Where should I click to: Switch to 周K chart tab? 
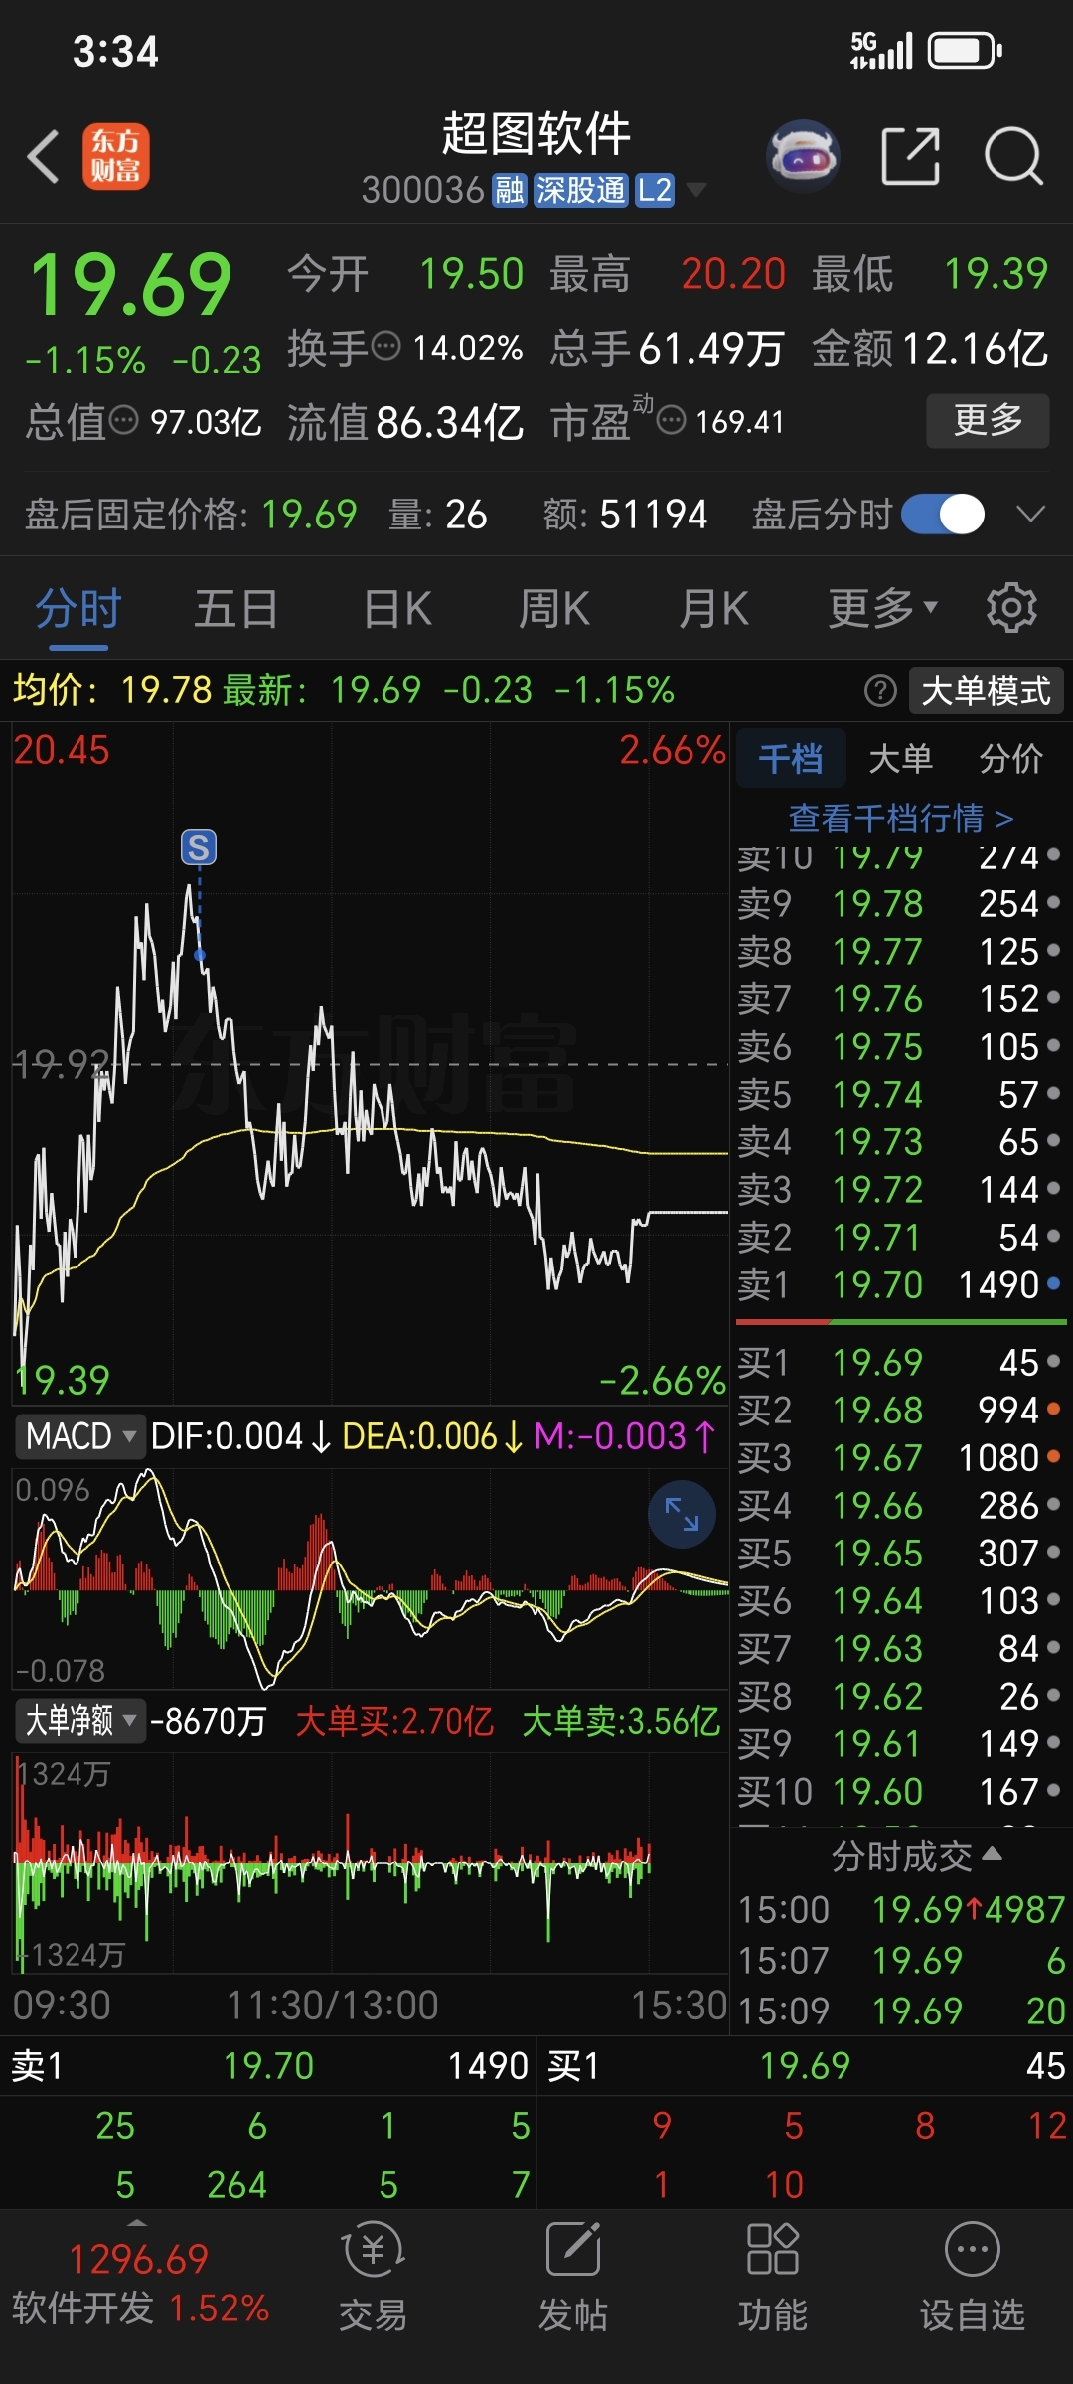[554, 608]
